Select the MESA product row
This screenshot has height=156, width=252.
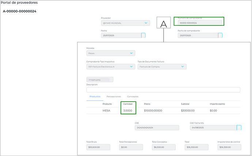[x=106, y=110]
